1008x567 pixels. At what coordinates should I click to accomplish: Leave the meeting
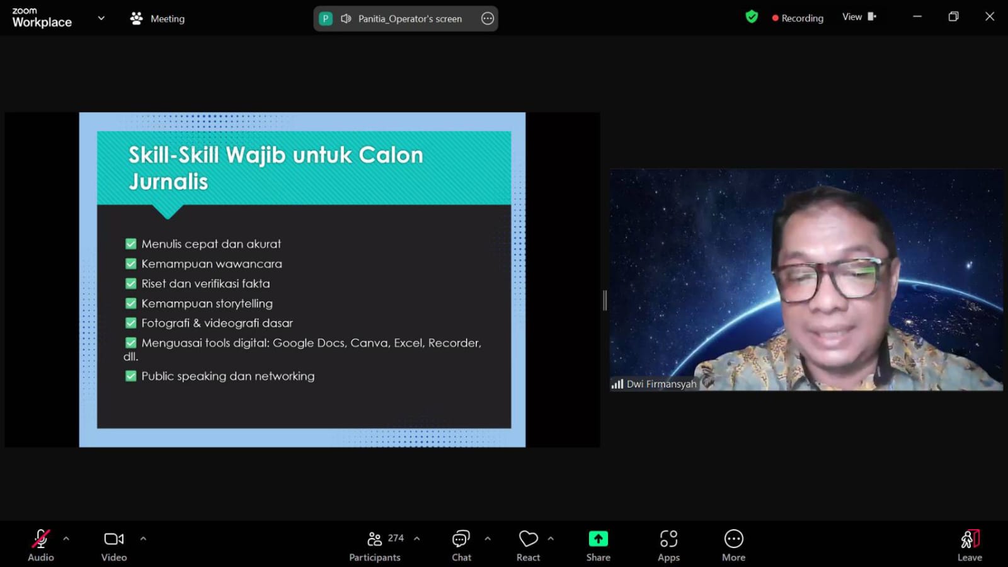click(970, 546)
